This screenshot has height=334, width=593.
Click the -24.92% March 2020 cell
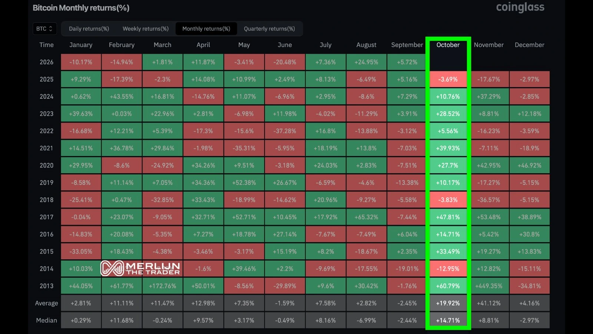162,165
